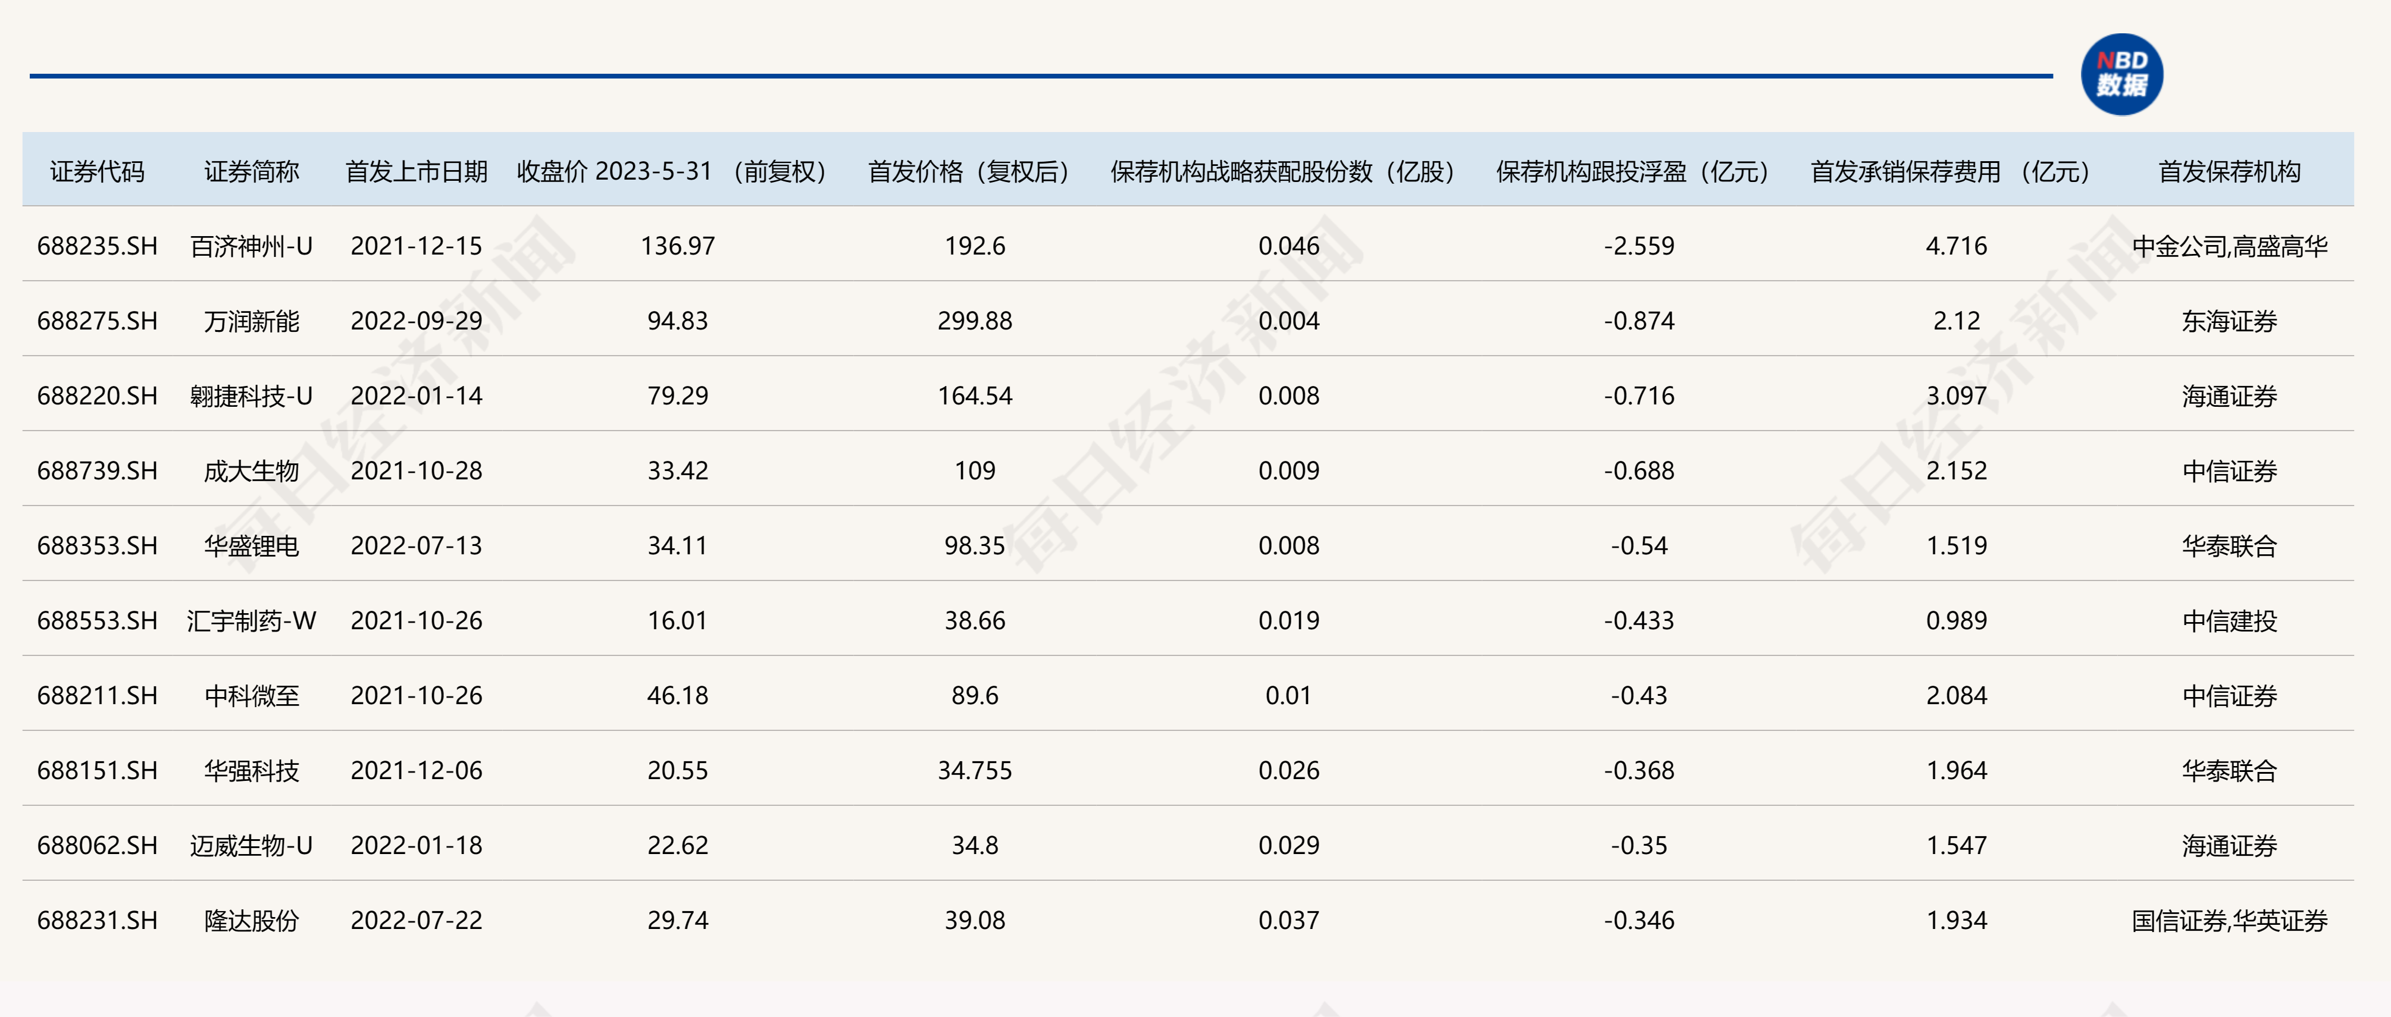Click closing price 136.97
Image resolution: width=2391 pixels, height=1017 pixels.
click(678, 246)
